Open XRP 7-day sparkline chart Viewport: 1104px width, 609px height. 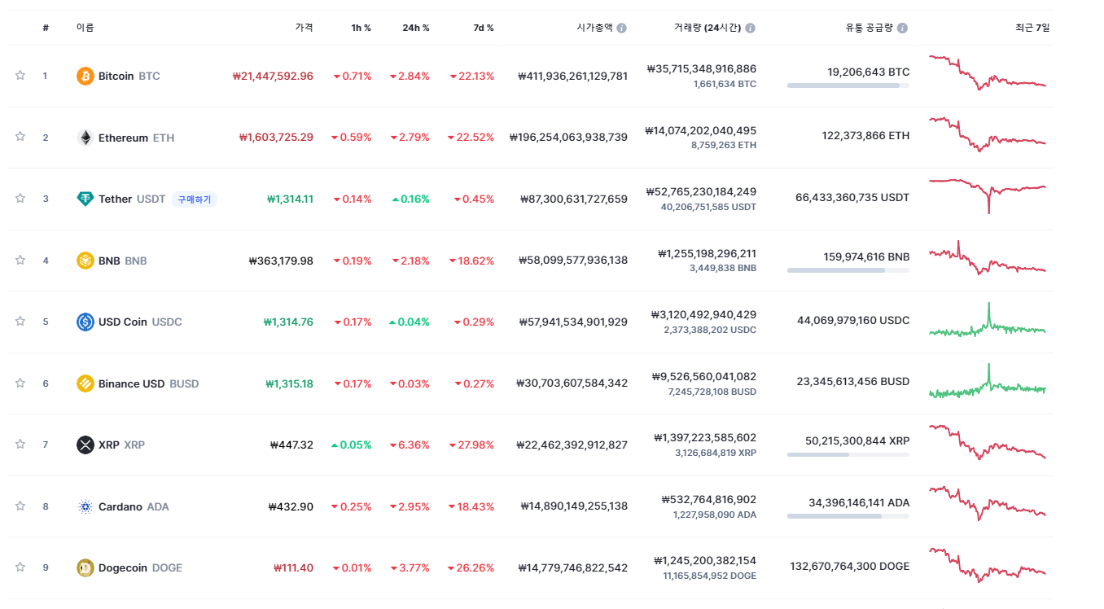988,442
